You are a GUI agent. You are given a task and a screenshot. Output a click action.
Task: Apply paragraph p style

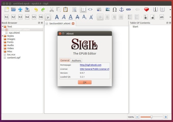[48, 17]
